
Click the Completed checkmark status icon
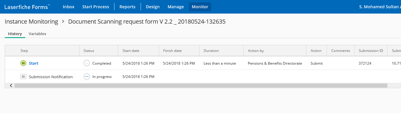[87, 63]
